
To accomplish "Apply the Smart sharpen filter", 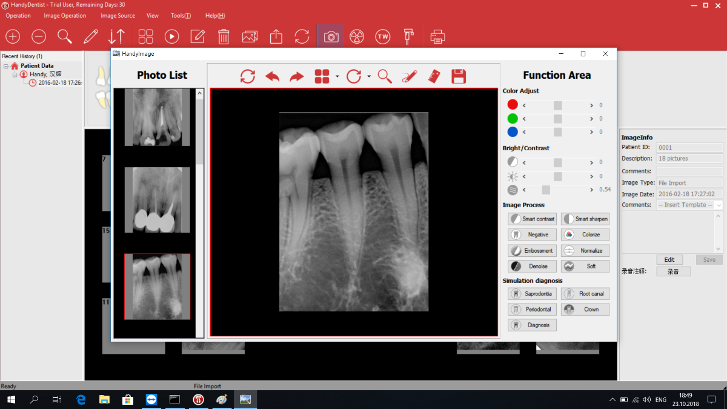I will pos(585,219).
